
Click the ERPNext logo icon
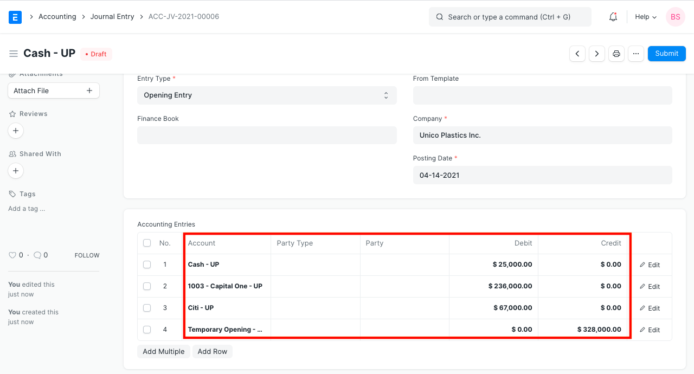(x=15, y=17)
